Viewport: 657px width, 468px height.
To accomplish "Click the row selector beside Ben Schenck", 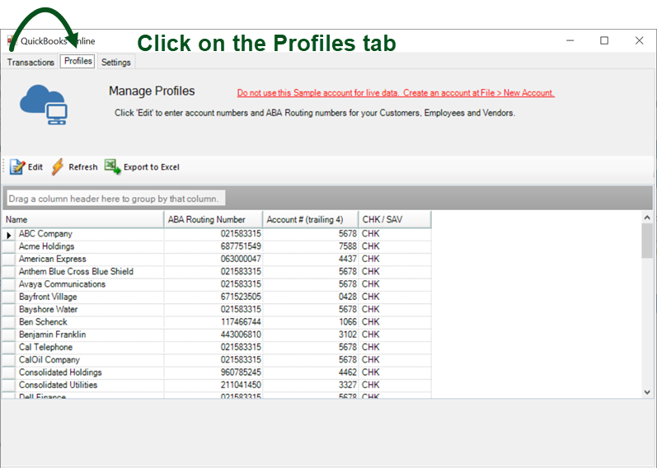I will [9, 322].
